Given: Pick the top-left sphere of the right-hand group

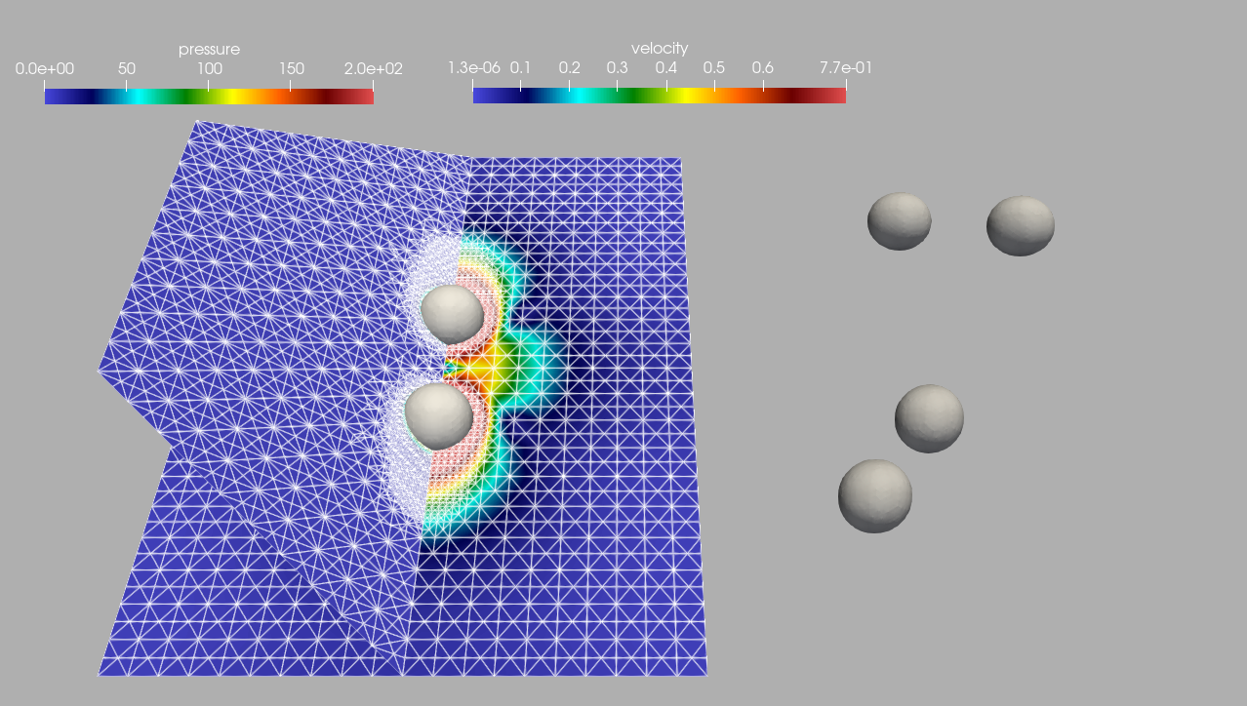Looking at the screenshot, I should [x=899, y=221].
